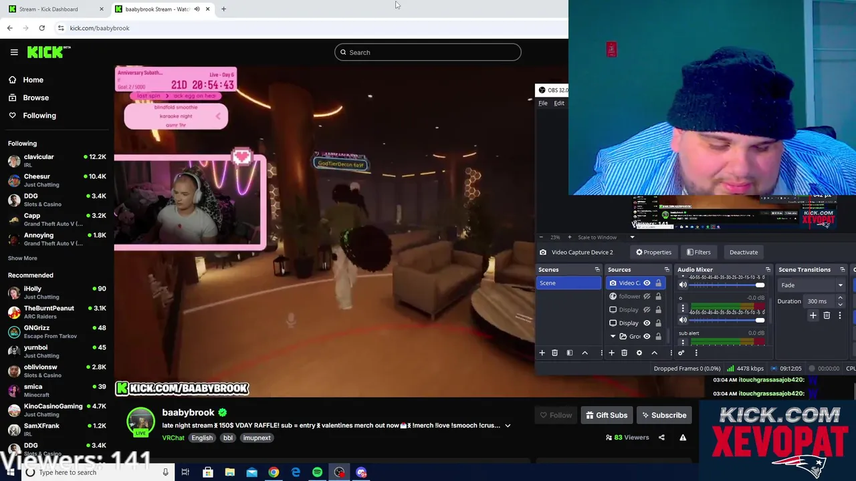Open Windows Start menu
Image resolution: width=856 pixels, height=481 pixels.
pos(10,472)
